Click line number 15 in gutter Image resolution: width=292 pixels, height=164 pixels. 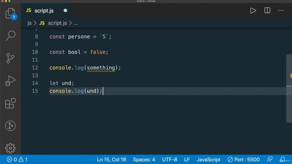click(35, 91)
